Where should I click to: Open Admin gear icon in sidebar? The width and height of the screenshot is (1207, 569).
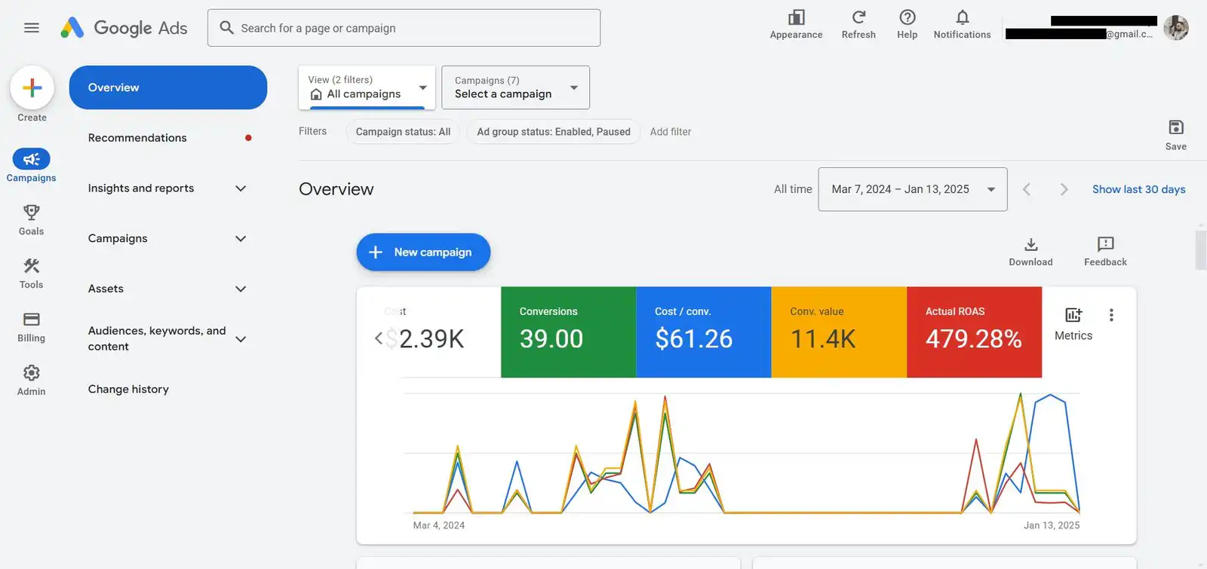pyautogui.click(x=31, y=373)
